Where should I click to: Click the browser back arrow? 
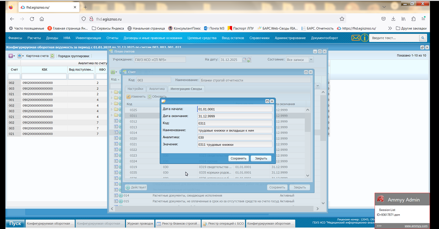click(x=12, y=19)
